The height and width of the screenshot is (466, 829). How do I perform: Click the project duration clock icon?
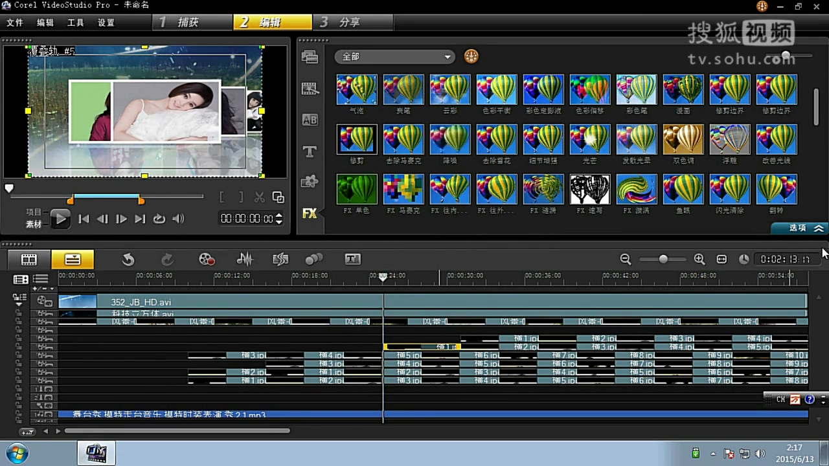[x=744, y=259]
